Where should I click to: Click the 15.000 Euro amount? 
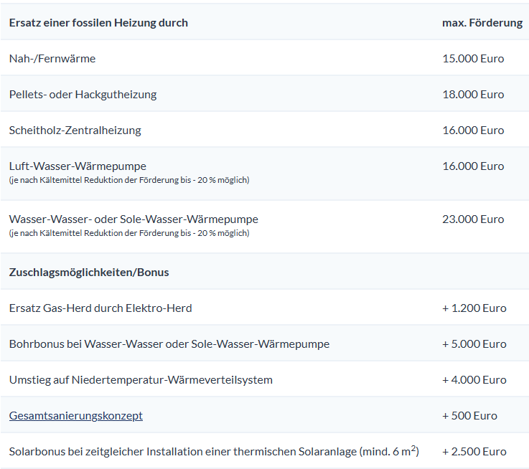[473, 58]
